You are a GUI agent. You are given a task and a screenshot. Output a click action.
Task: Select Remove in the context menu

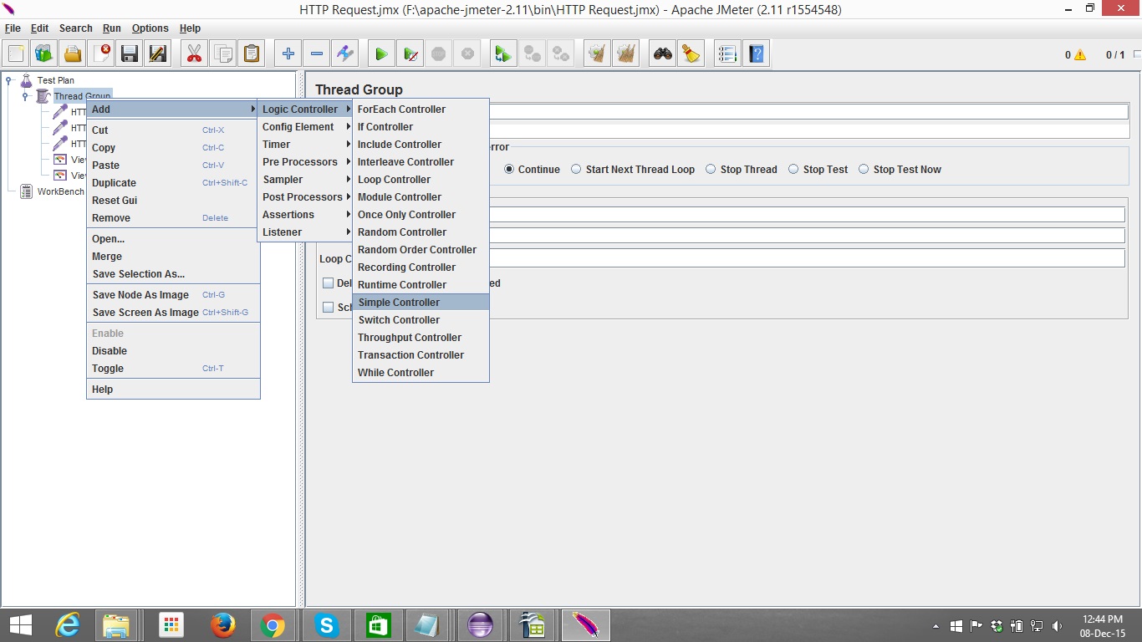point(173,218)
